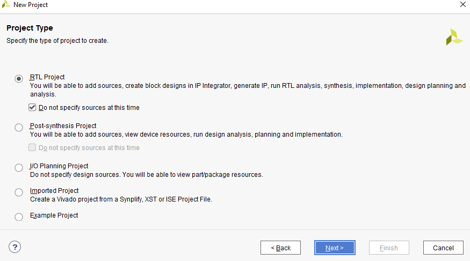
Task: Go to the next wizard page
Action: point(335,248)
